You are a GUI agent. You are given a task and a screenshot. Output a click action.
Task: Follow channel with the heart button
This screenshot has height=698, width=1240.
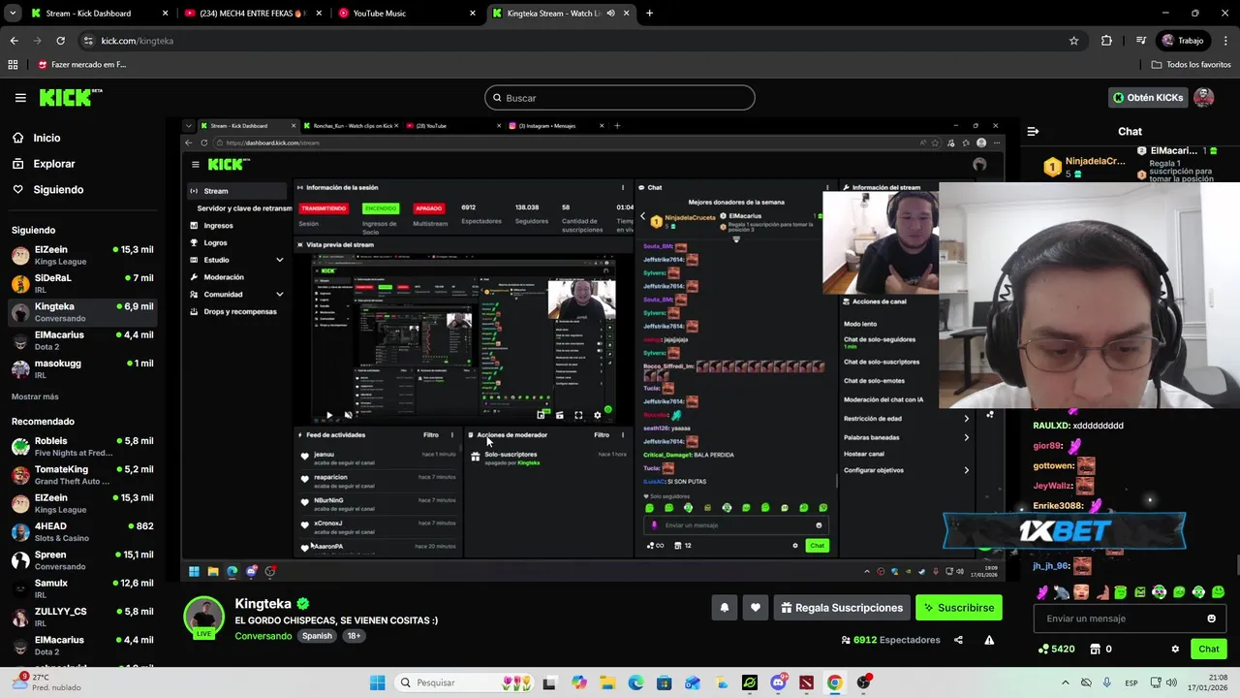pos(756,608)
